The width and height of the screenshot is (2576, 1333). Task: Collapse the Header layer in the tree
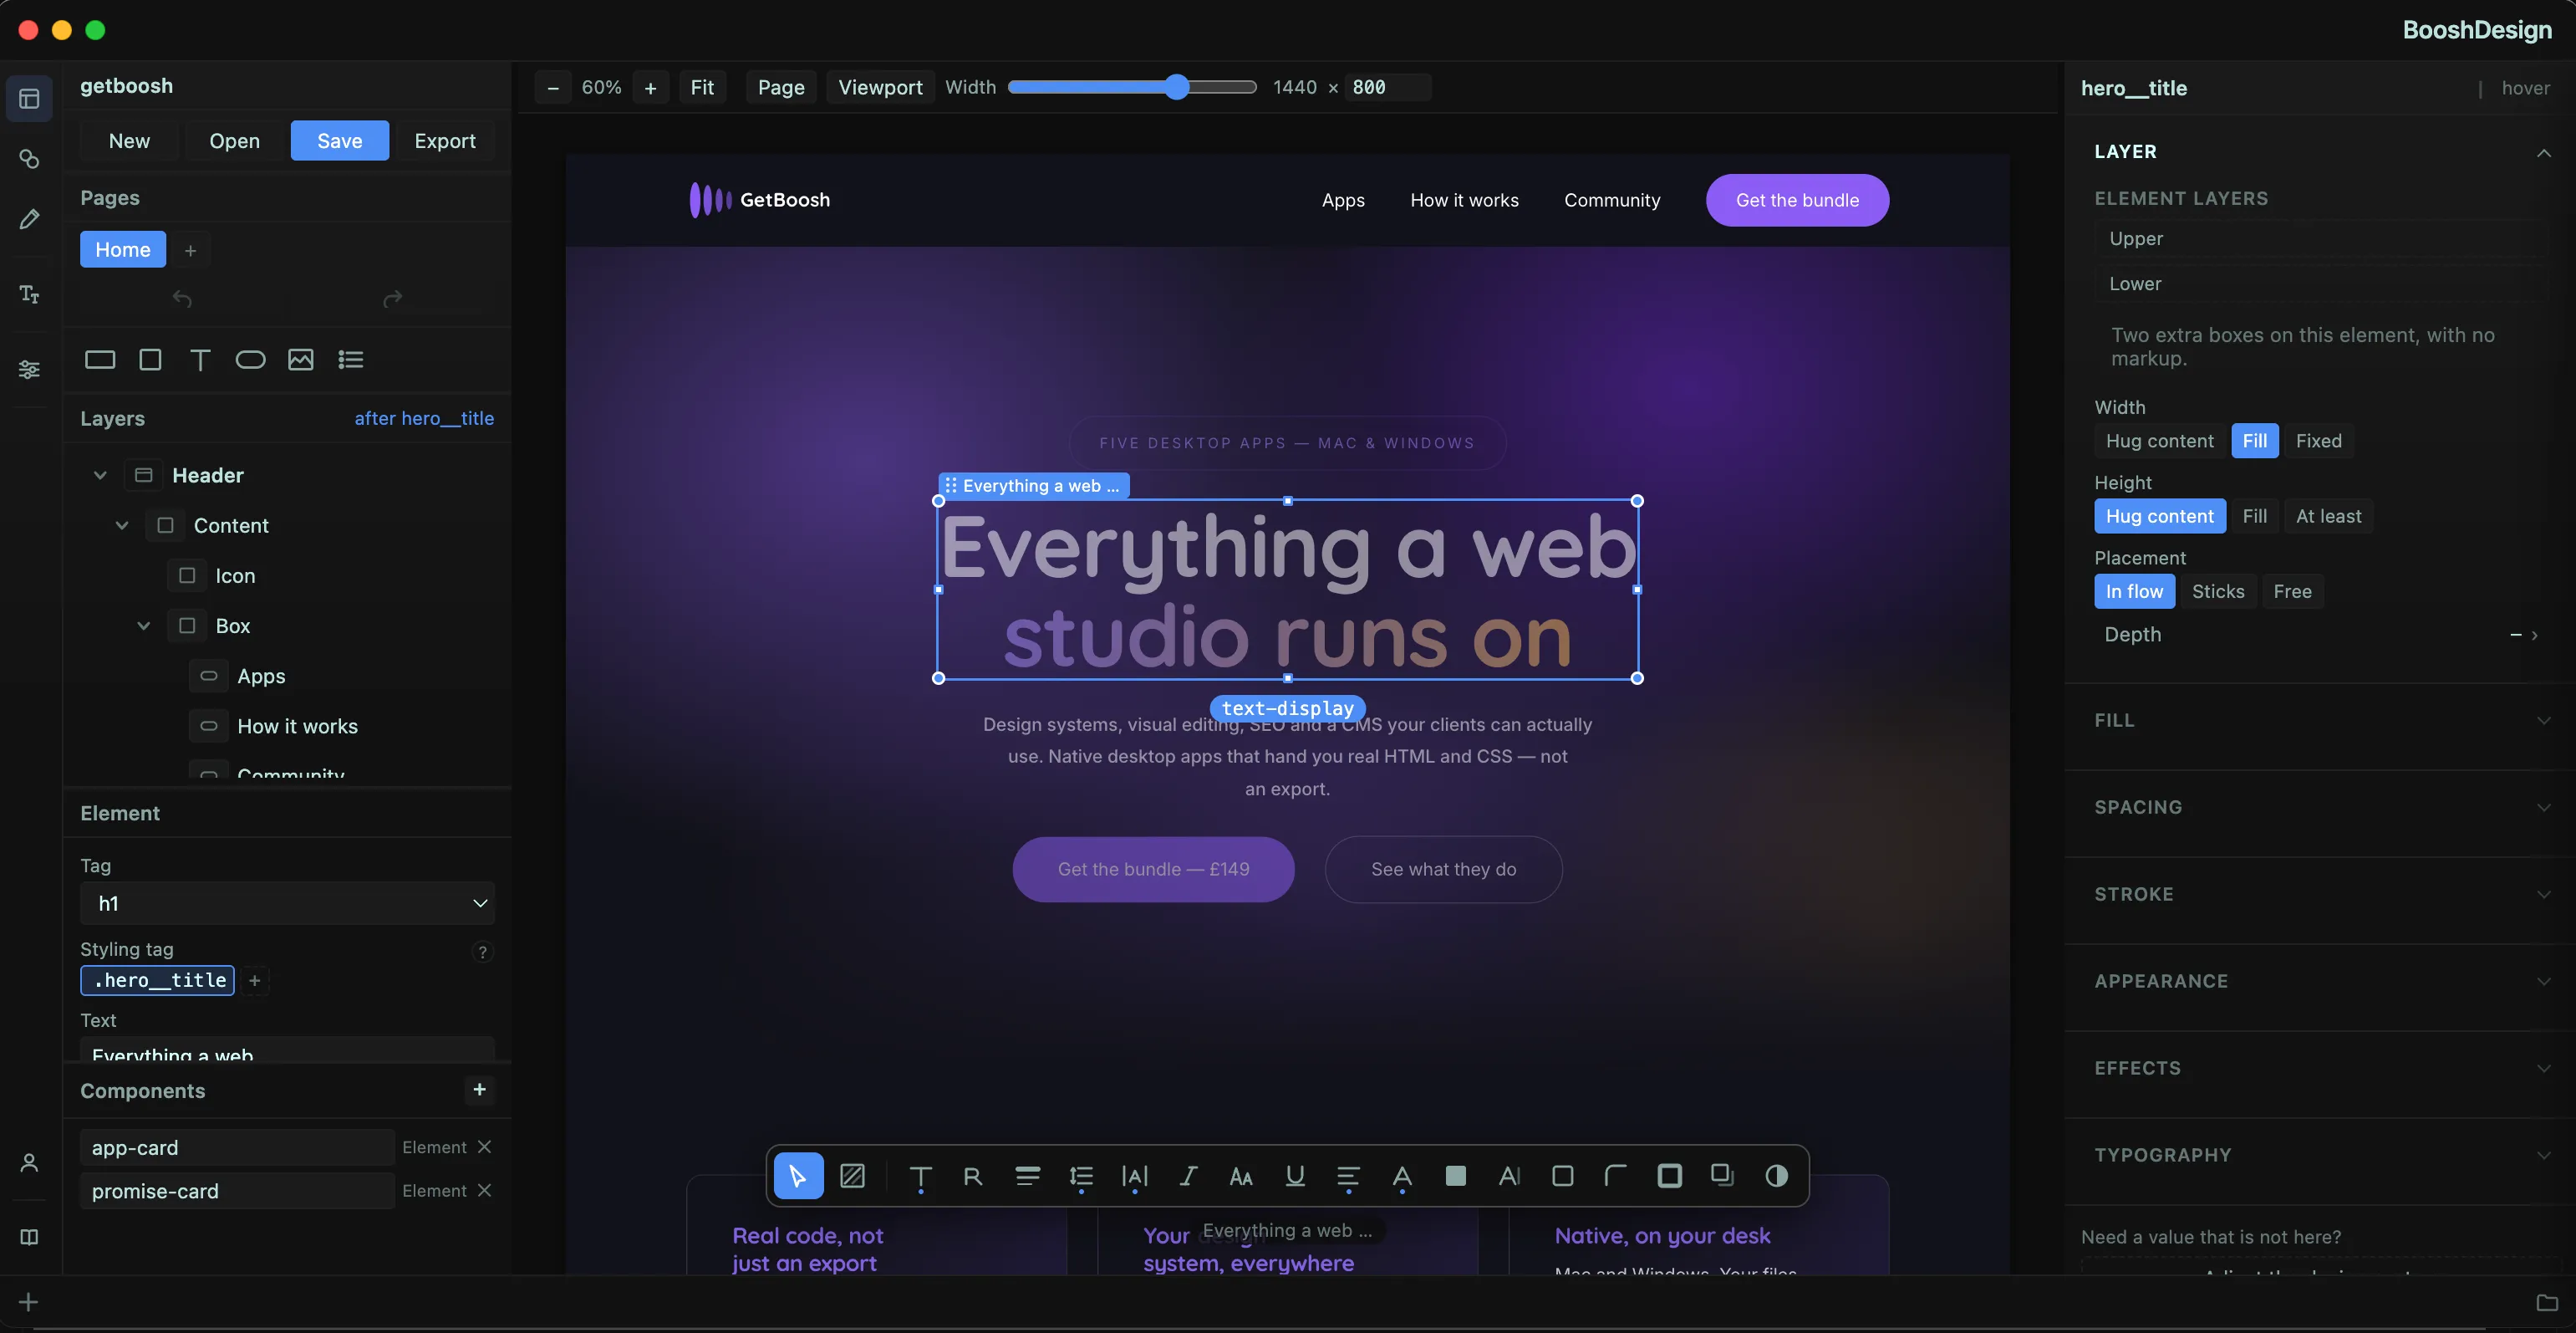coord(100,475)
